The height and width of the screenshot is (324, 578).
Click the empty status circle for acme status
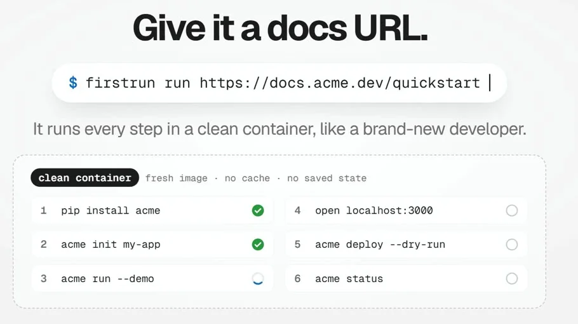click(512, 279)
